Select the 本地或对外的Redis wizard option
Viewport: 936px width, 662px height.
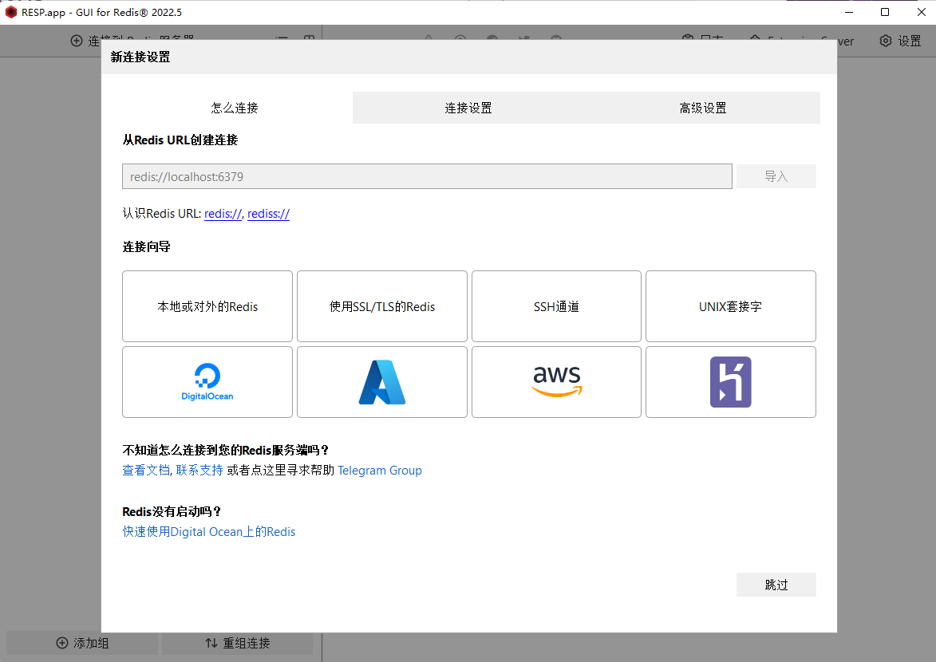coord(207,306)
